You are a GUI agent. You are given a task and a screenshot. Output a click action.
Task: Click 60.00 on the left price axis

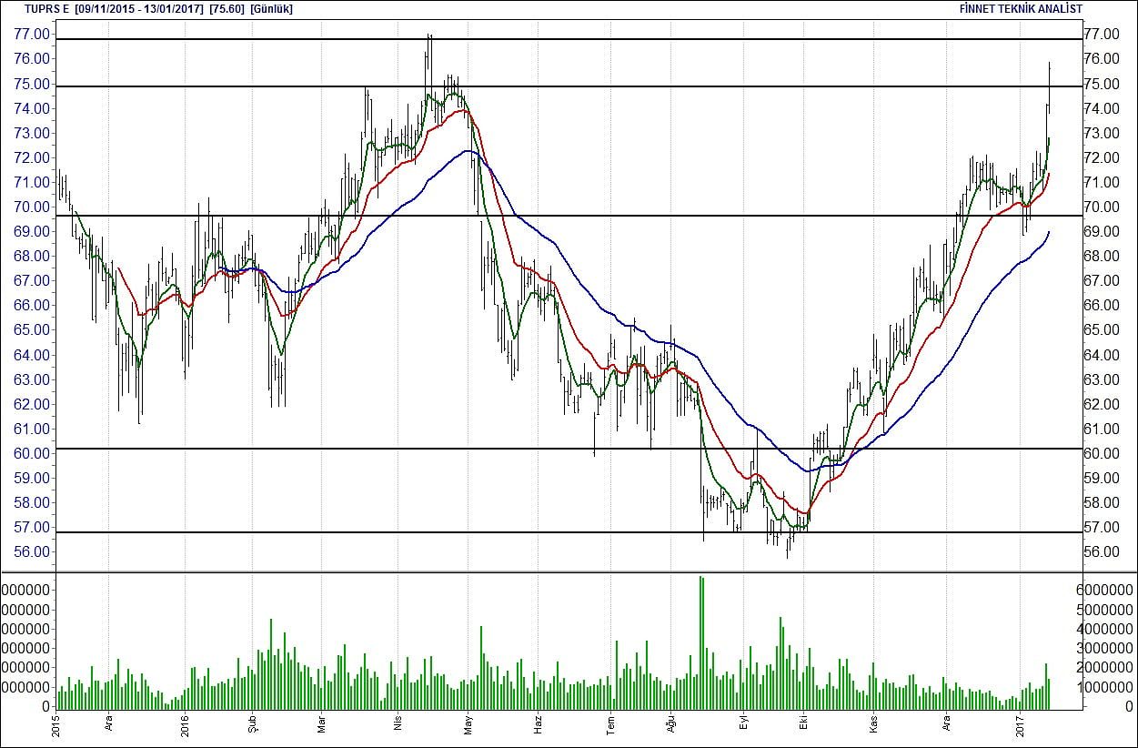[32, 453]
